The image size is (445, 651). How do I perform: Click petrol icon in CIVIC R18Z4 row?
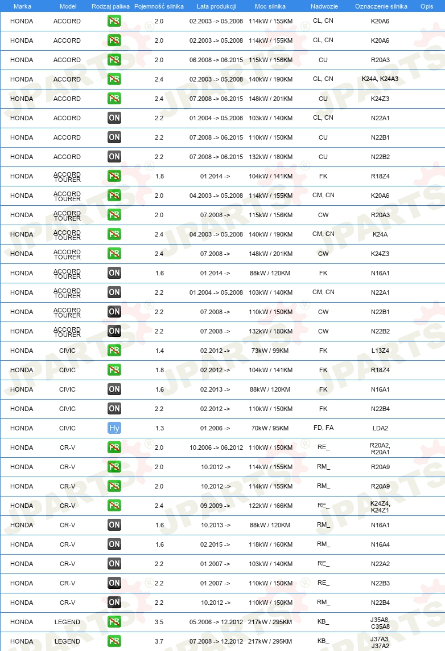tap(114, 369)
